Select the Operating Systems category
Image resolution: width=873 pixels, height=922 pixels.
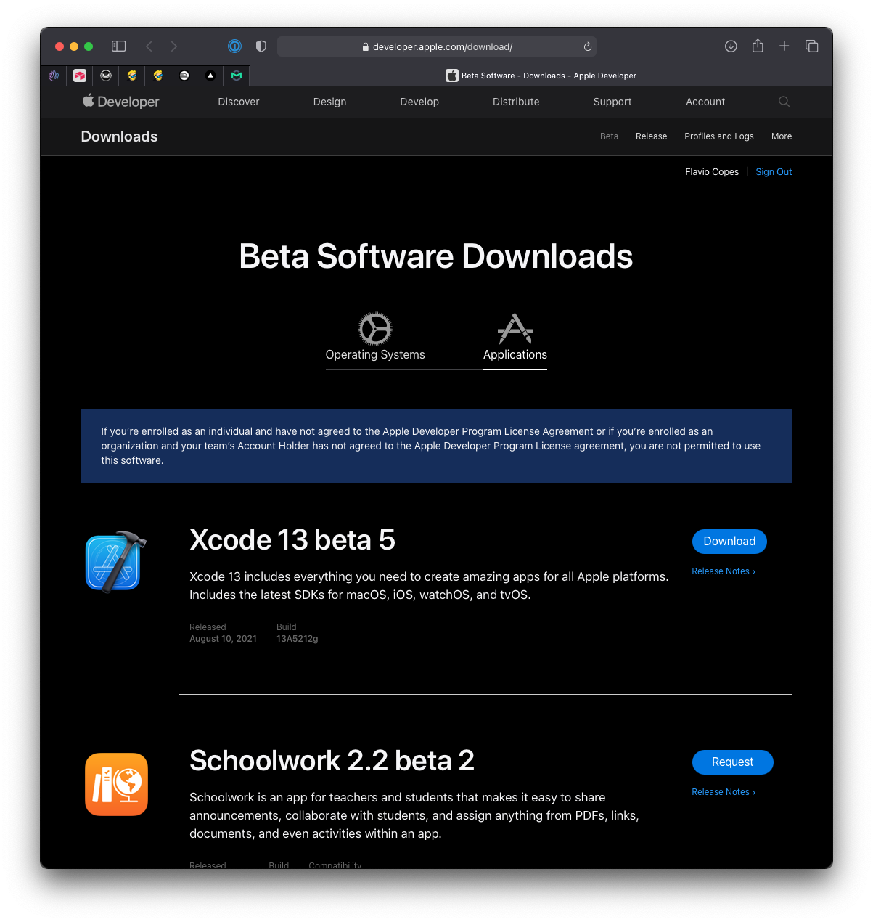[375, 338]
